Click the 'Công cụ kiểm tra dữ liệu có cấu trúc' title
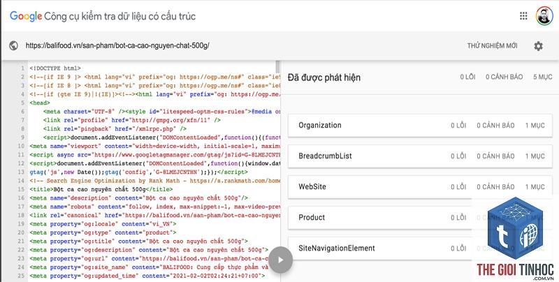559x282 pixels. click(x=119, y=16)
